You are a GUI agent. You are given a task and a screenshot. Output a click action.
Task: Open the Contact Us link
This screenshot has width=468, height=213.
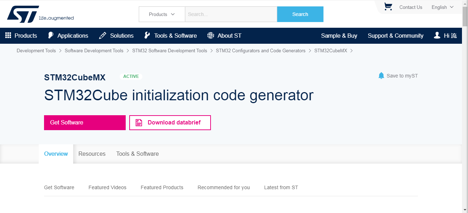(x=410, y=7)
